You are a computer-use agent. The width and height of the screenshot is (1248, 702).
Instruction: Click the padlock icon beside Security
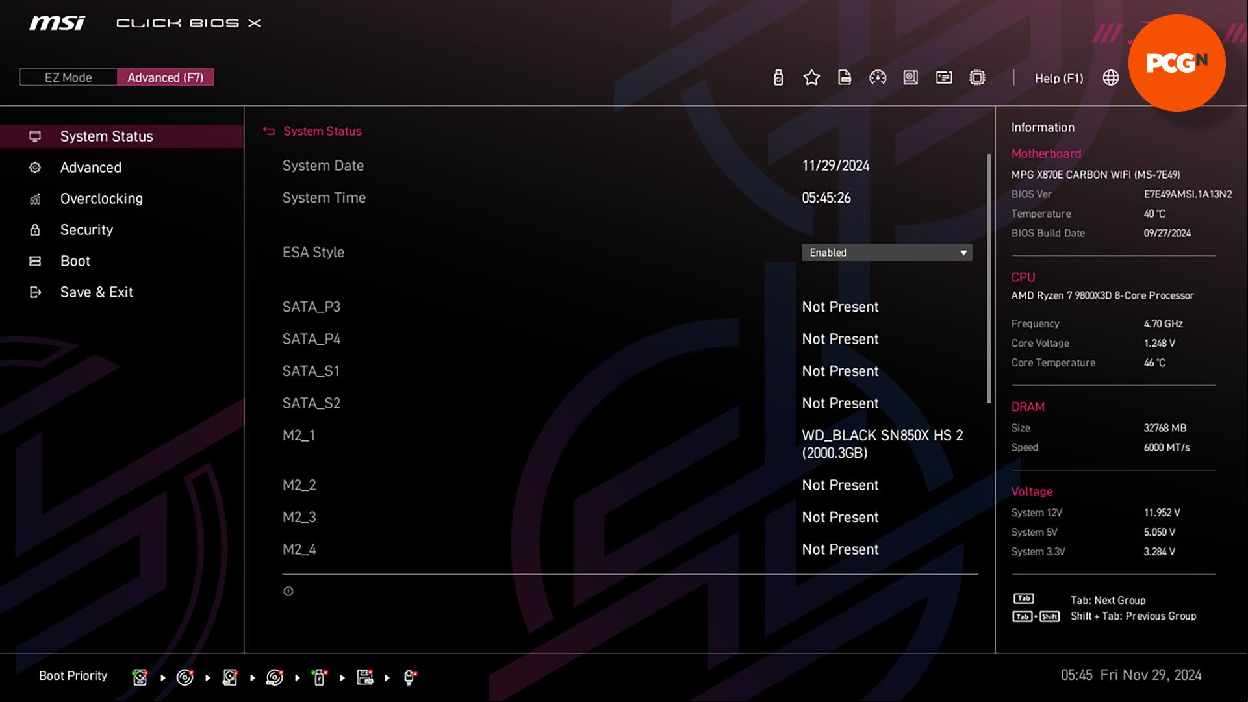[x=35, y=230]
